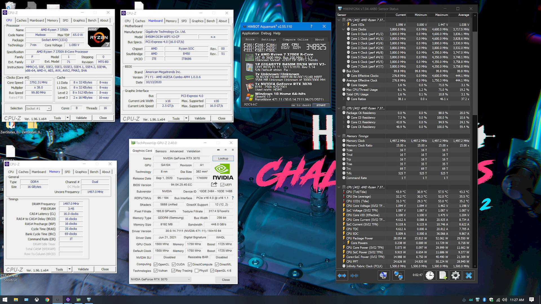The width and height of the screenshot is (541, 304).
Task: Open the notification center icon
Action: tap(531, 299)
